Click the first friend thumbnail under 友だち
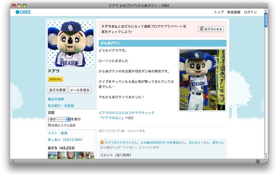This screenshot has width=278, height=174. tap(52, 155)
